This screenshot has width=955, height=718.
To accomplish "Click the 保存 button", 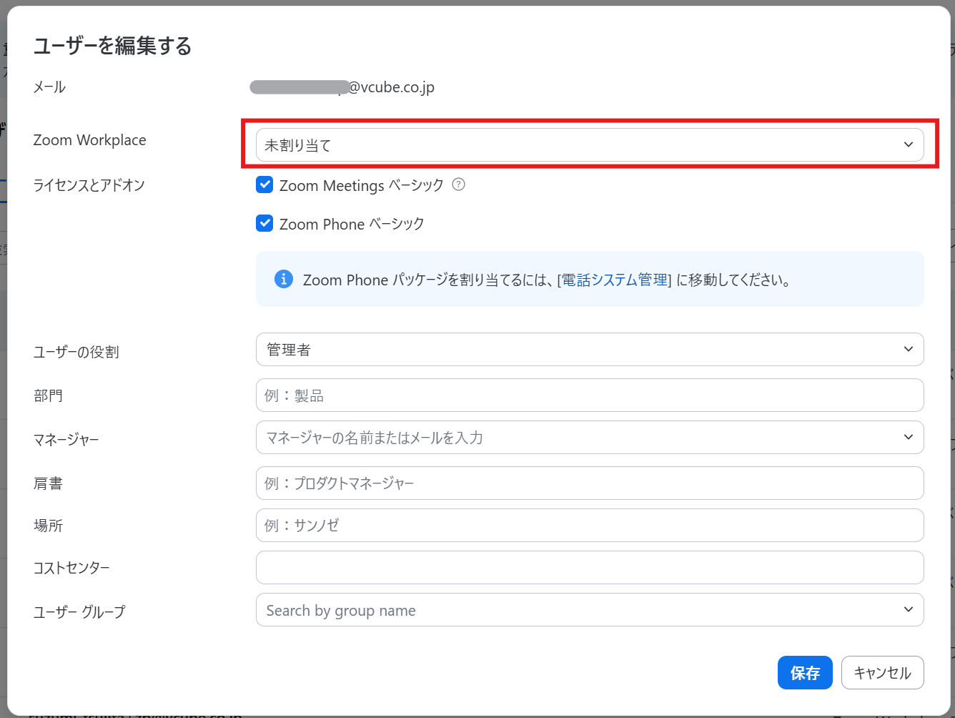I will [805, 673].
